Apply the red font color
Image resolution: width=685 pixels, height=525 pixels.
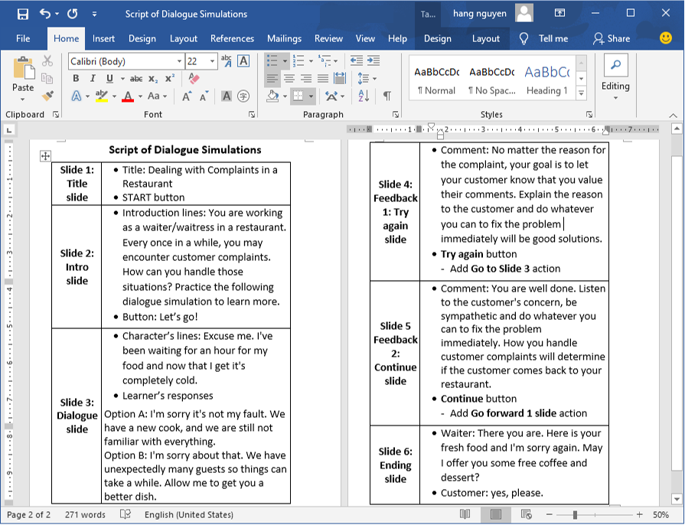(x=128, y=96)
